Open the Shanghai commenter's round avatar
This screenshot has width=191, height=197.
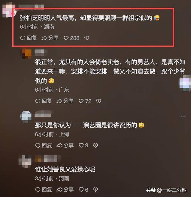click(26, 117)
